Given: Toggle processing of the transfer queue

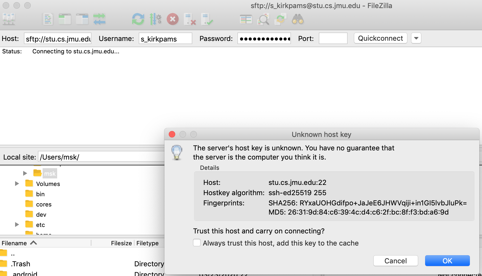Looking at the screenshot, I should [x=156, y=19].
